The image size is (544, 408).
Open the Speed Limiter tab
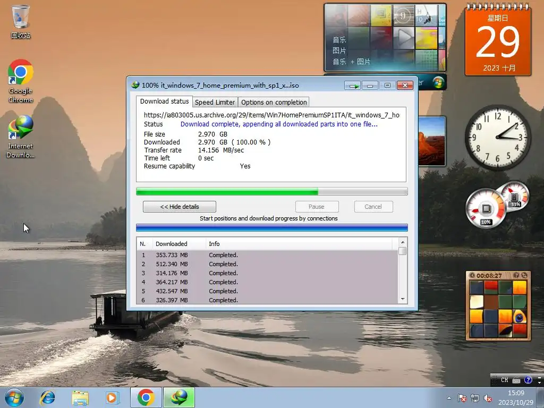pos(215,103)
